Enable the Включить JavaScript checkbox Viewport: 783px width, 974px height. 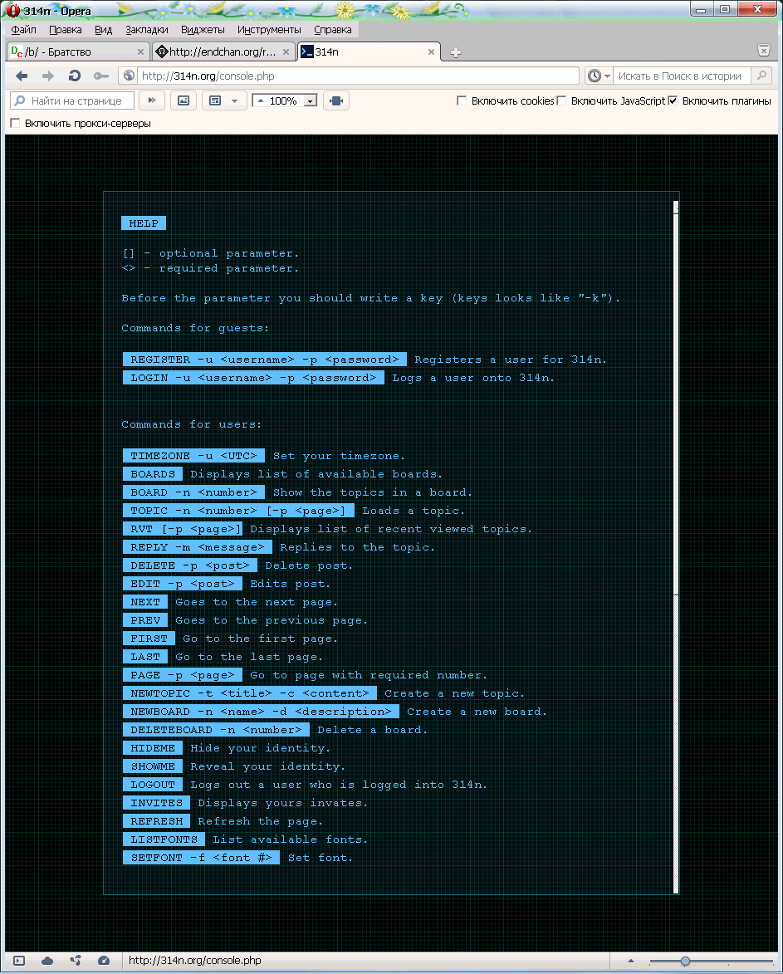(561, 100)
